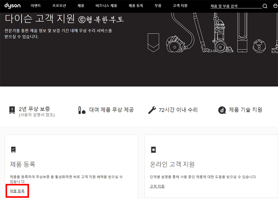This screenshot has width=278, height=199.
Task: Open the shopping basket icon
Action: point(275,6)
